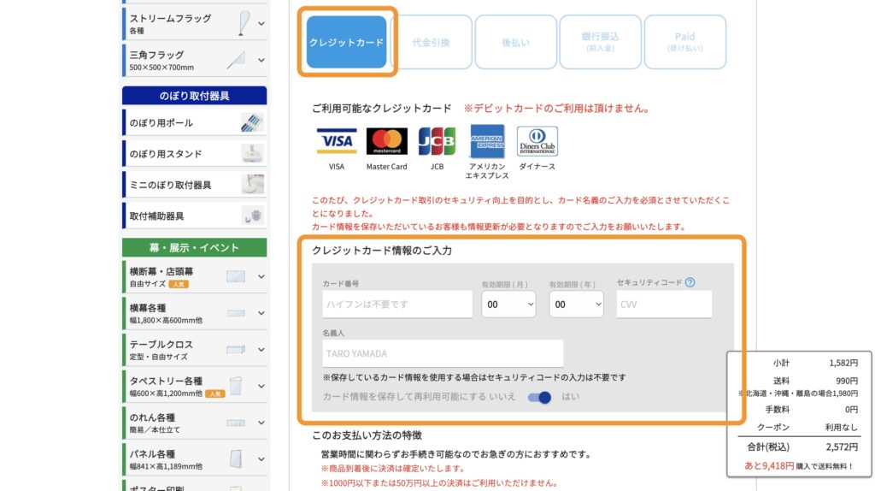Click the テーブルクロス thumbnail icon
Image resolution: width=875 pixels, height=491 pixels.
pos(236,350)
